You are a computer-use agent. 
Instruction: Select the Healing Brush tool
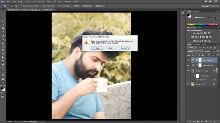pos(3,36)
